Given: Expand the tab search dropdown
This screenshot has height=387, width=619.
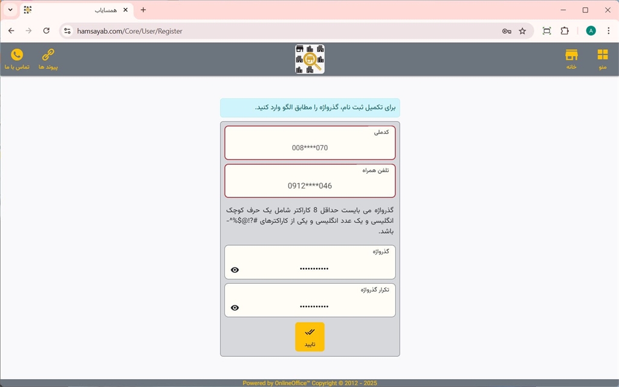Looking at the screenshot, I should (10, 10).
